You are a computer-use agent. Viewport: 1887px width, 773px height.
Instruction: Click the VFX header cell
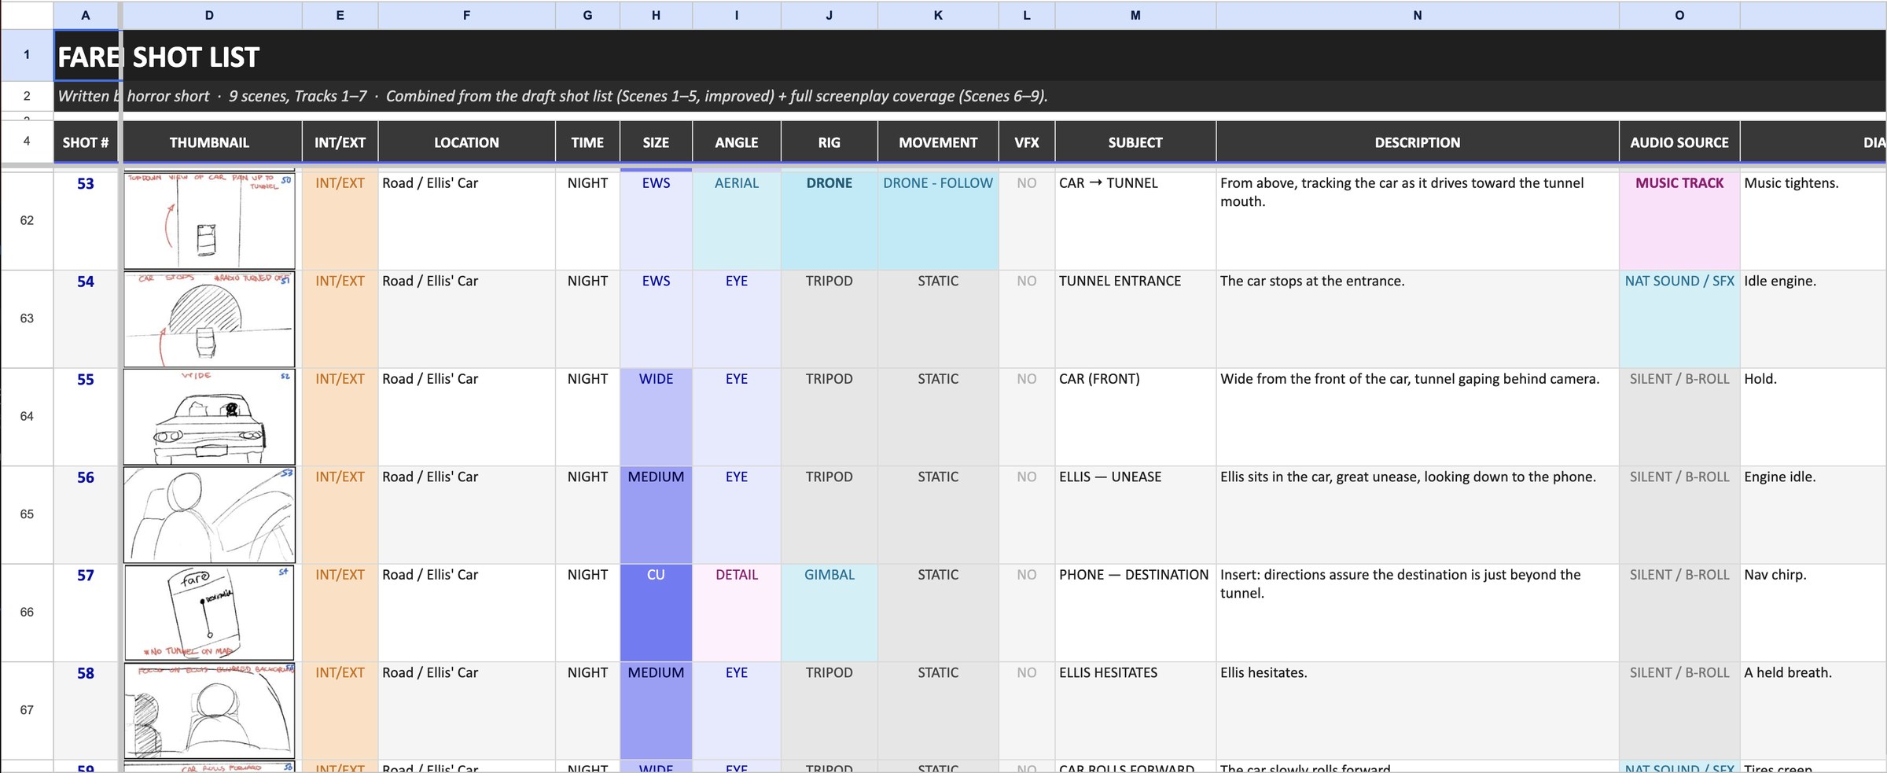[1027, 142]
